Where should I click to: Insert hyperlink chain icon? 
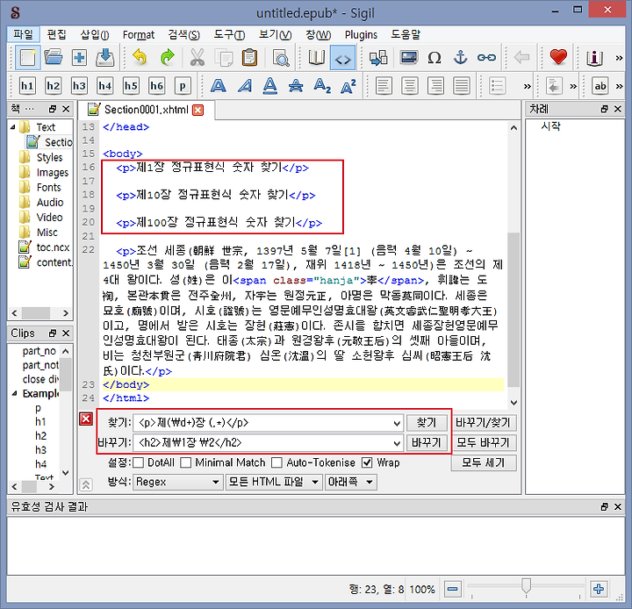coord(486,58)
